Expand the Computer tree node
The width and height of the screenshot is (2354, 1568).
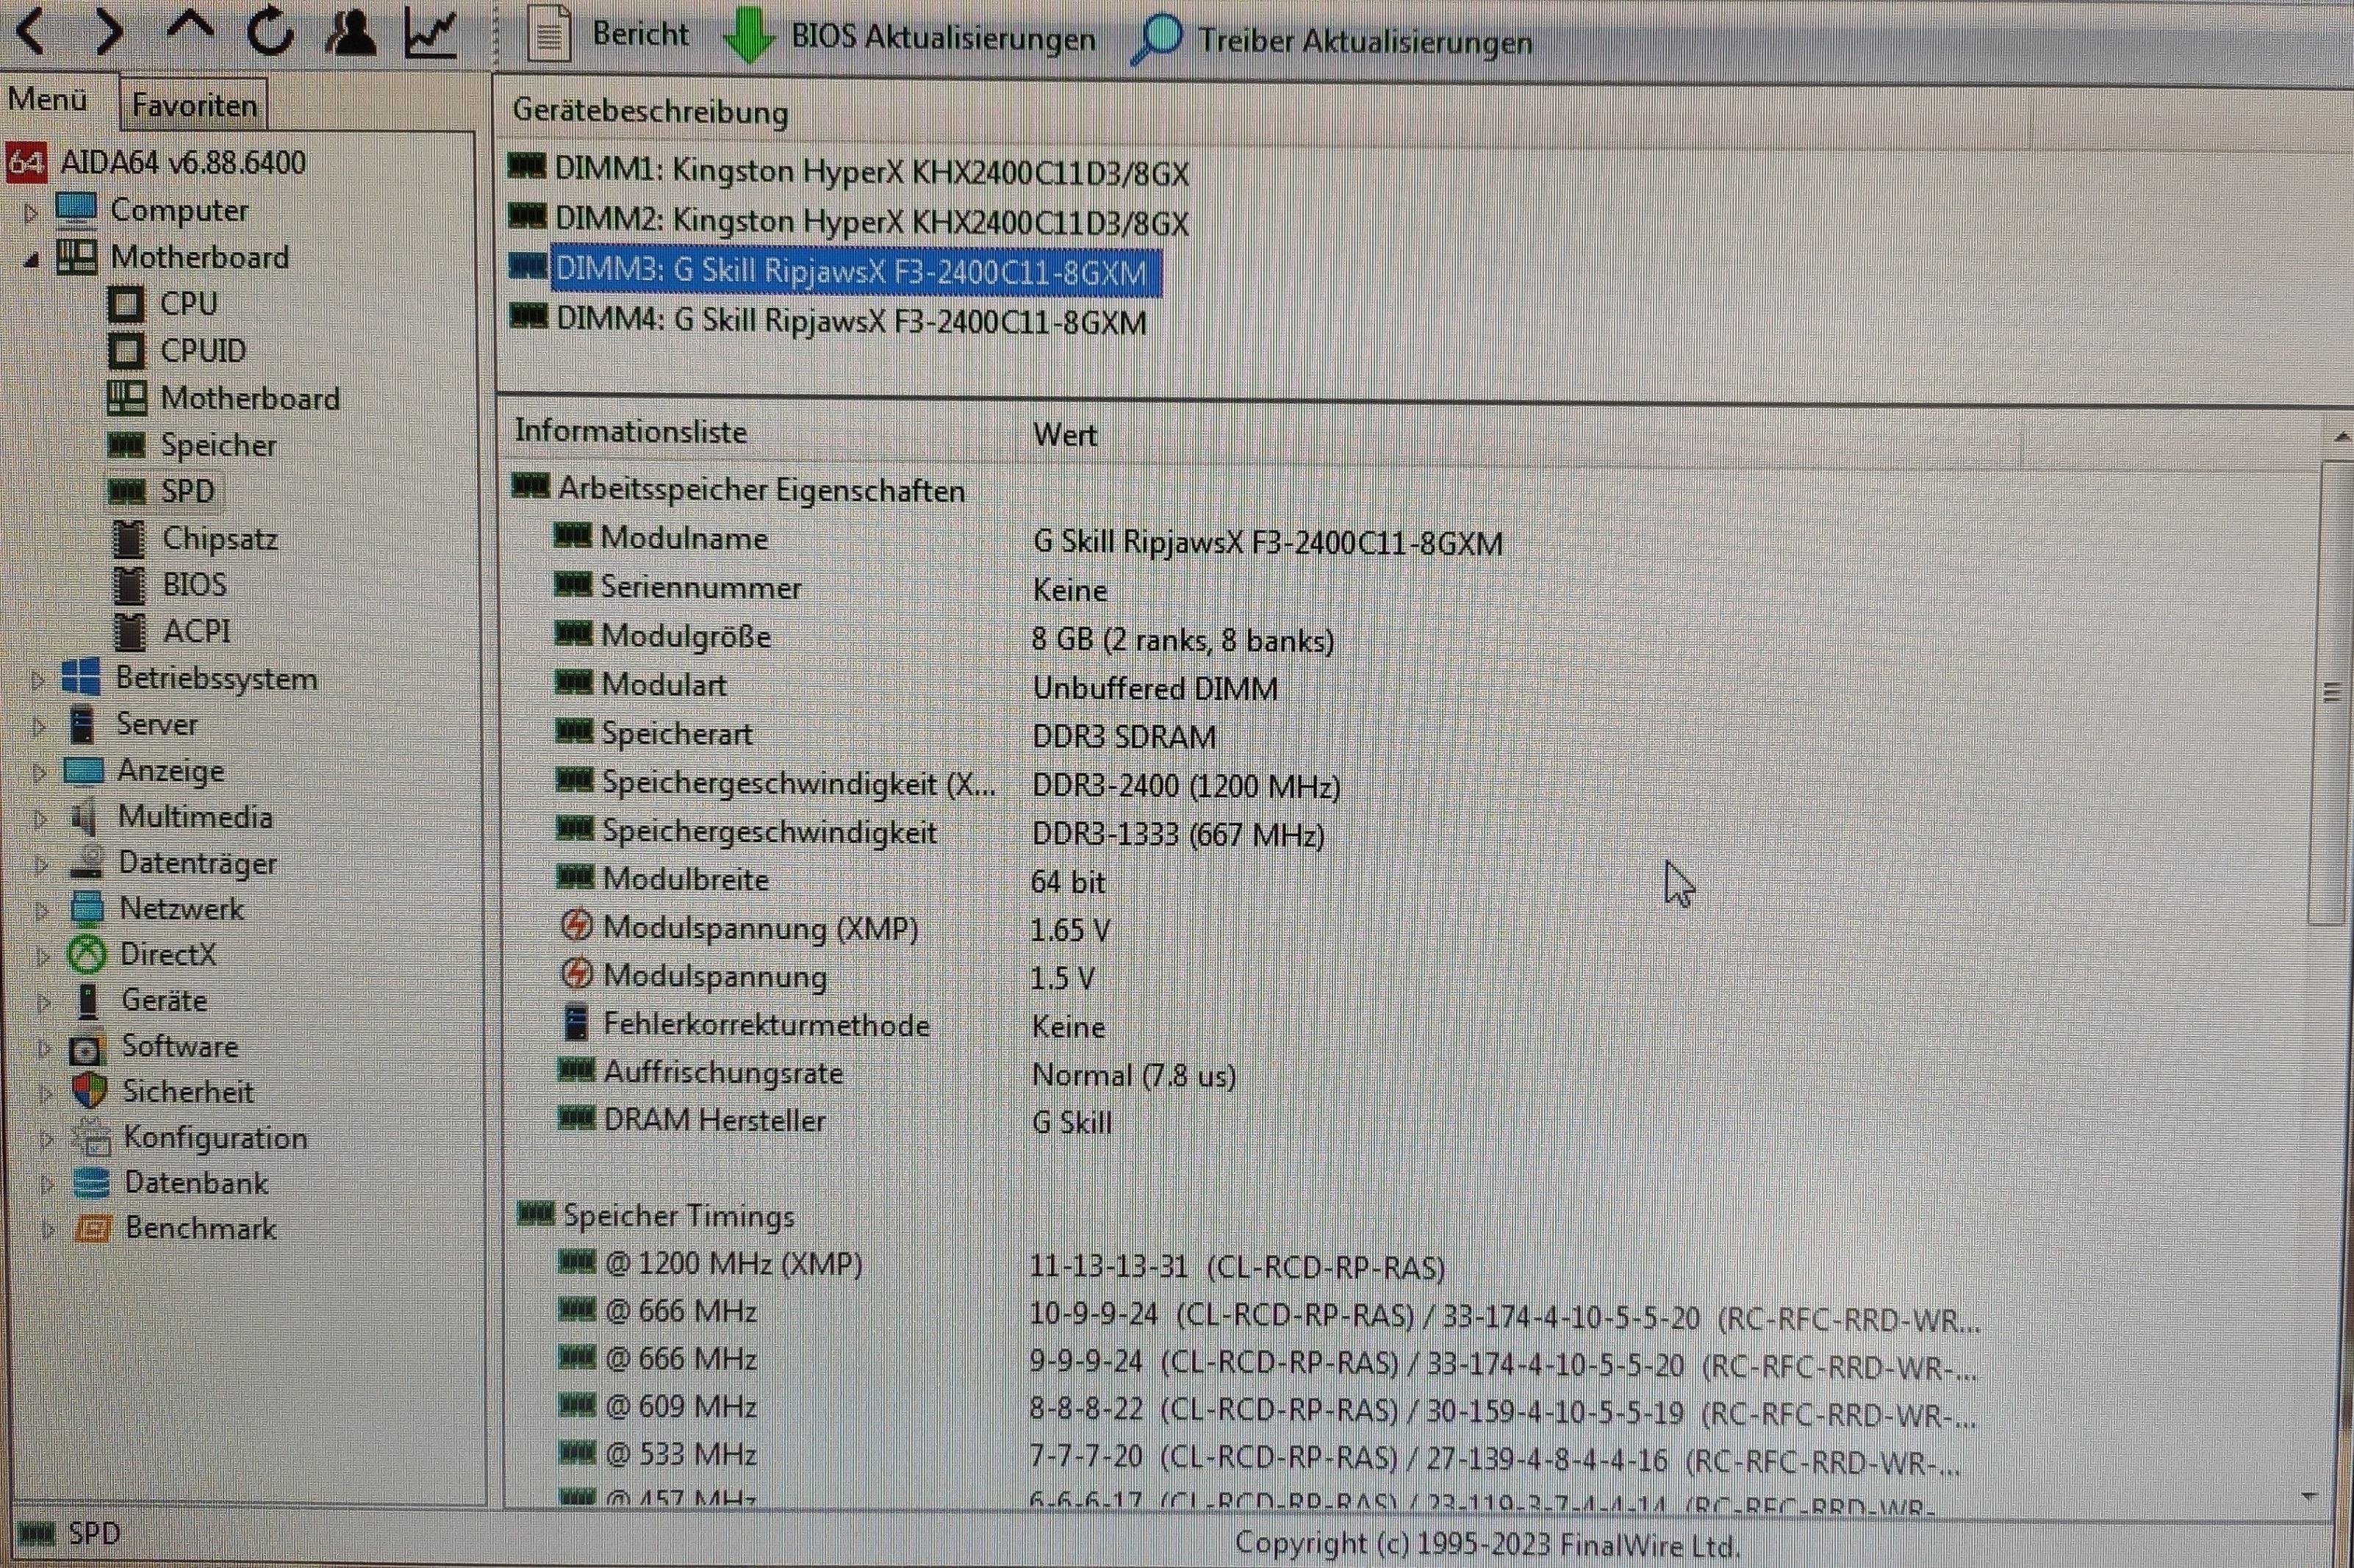point(30,212)
